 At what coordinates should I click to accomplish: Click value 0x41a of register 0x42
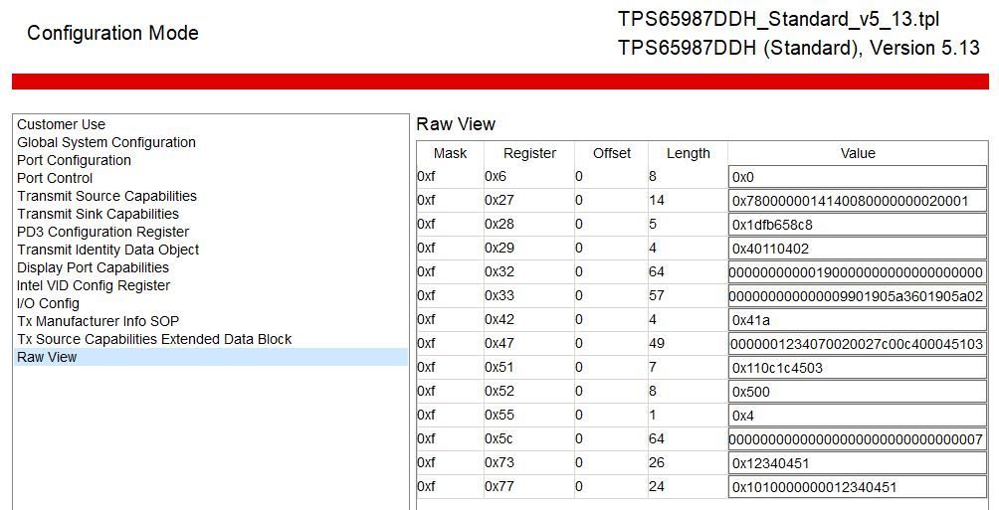pos(858,320)
